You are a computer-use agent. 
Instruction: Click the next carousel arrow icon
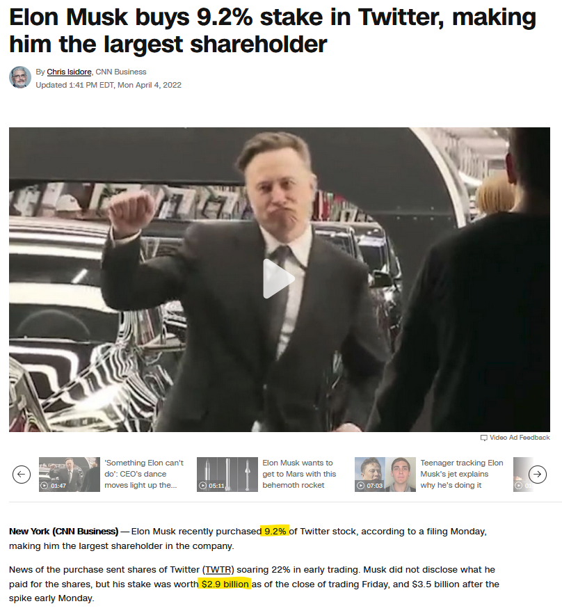tap(538, 475)
